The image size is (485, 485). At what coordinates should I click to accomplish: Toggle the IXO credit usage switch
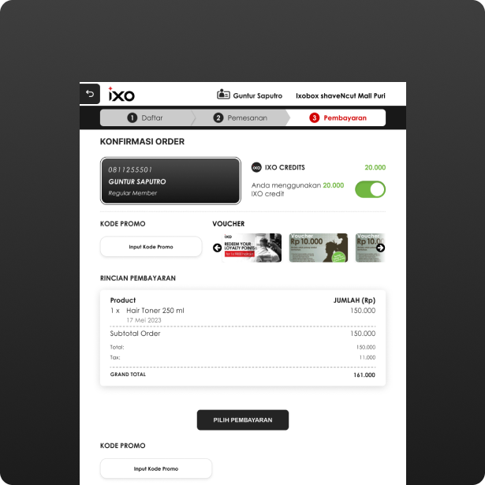[370, 189]
